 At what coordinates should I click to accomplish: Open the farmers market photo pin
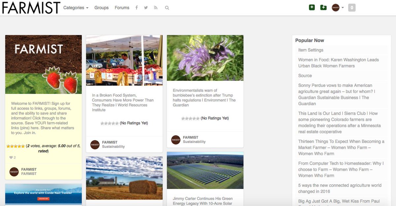(x=124, y=60)
